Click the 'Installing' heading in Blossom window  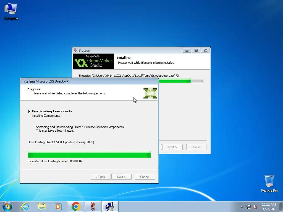pyautogui.click(x=124, y=58)
